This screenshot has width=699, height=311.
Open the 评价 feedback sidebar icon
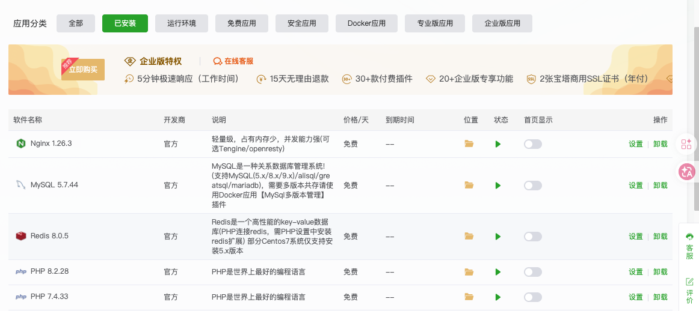689,291
